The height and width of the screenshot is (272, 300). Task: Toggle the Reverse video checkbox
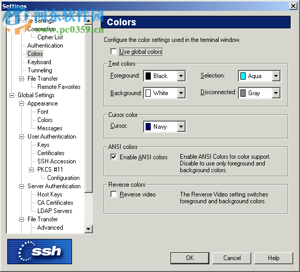click(113, 194)
